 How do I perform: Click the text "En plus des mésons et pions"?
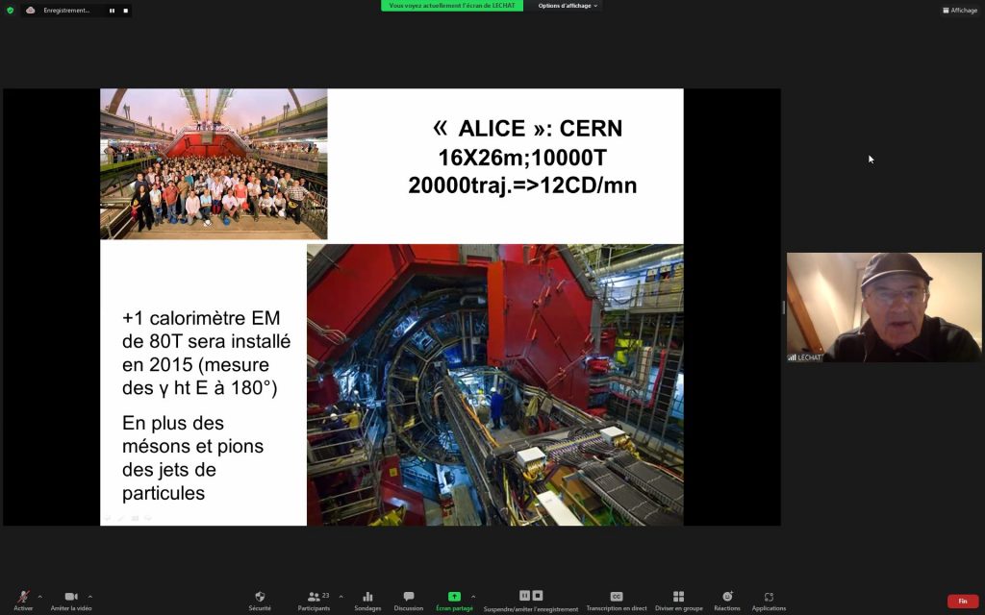tap(192, 434)
